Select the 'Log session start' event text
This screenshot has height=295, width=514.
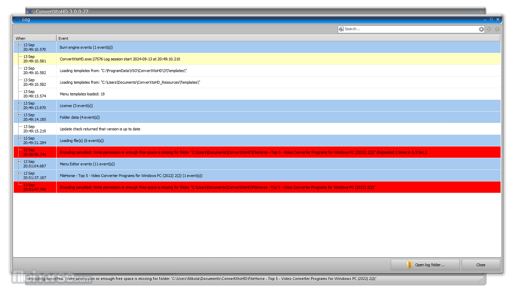pos(120,59)
